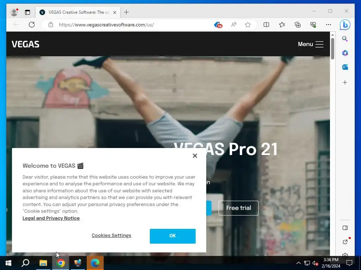Dismiss the cookie dialog with X
The image size is (361, 270).
click(x=195, y=156)
